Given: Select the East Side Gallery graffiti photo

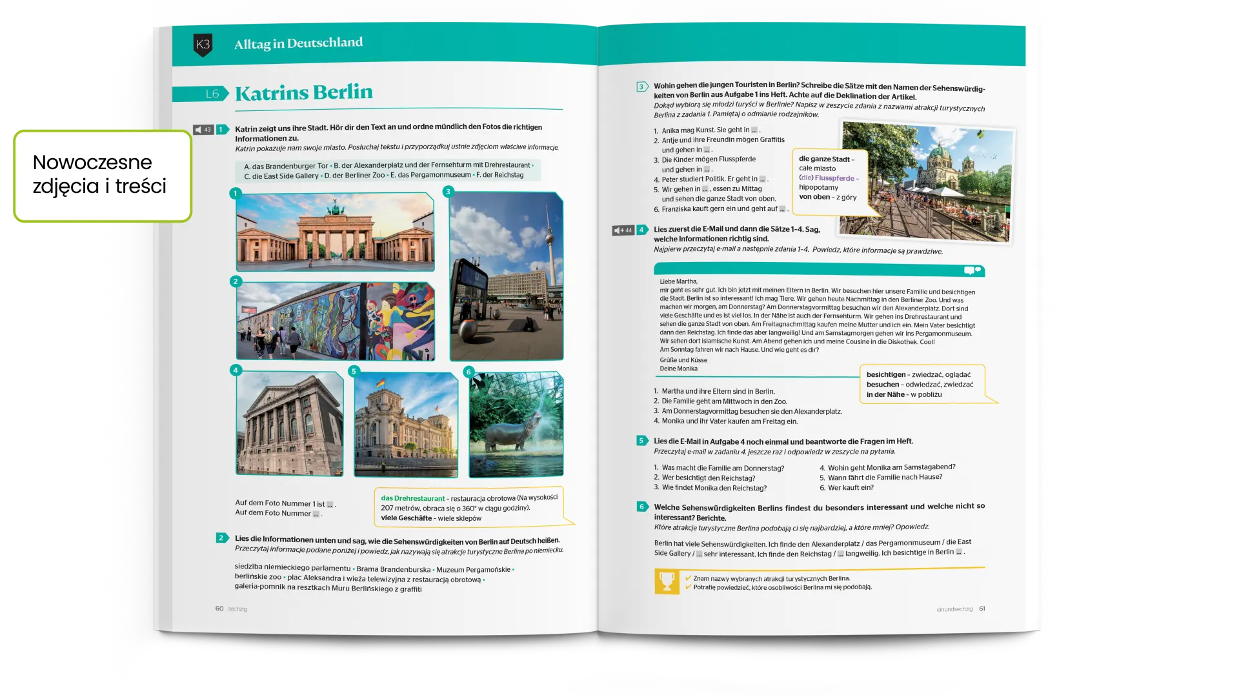Looking at the screenshot, I should click(x=335, y=321).
